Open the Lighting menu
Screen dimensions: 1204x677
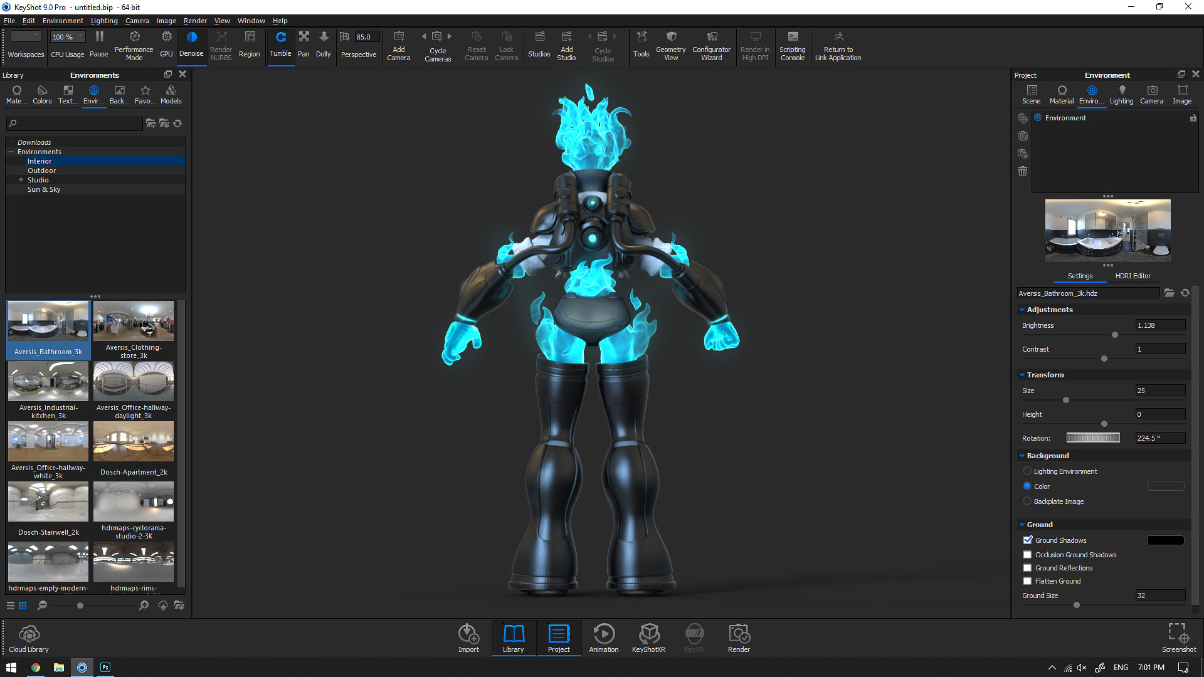104,21
